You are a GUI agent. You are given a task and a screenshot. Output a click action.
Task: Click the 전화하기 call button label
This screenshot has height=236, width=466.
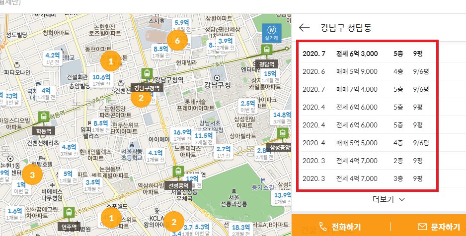(346, 227)
